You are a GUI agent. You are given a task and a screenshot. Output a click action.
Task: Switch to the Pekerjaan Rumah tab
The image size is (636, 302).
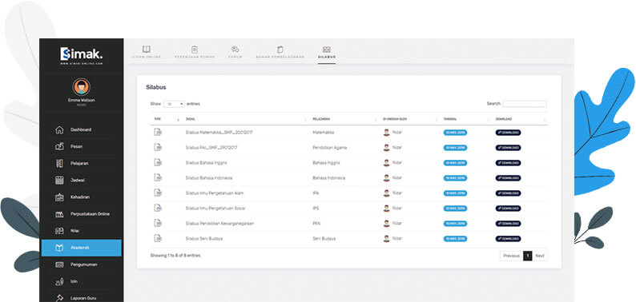click(x=195, y=53)
